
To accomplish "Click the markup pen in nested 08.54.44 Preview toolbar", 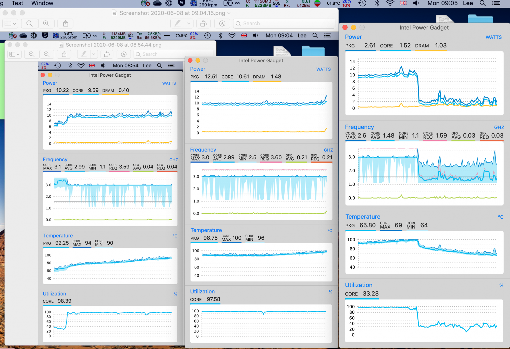I will [83, 54].
